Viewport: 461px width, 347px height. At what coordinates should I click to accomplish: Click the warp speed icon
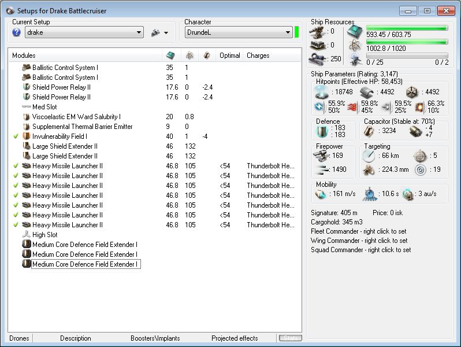408,194
